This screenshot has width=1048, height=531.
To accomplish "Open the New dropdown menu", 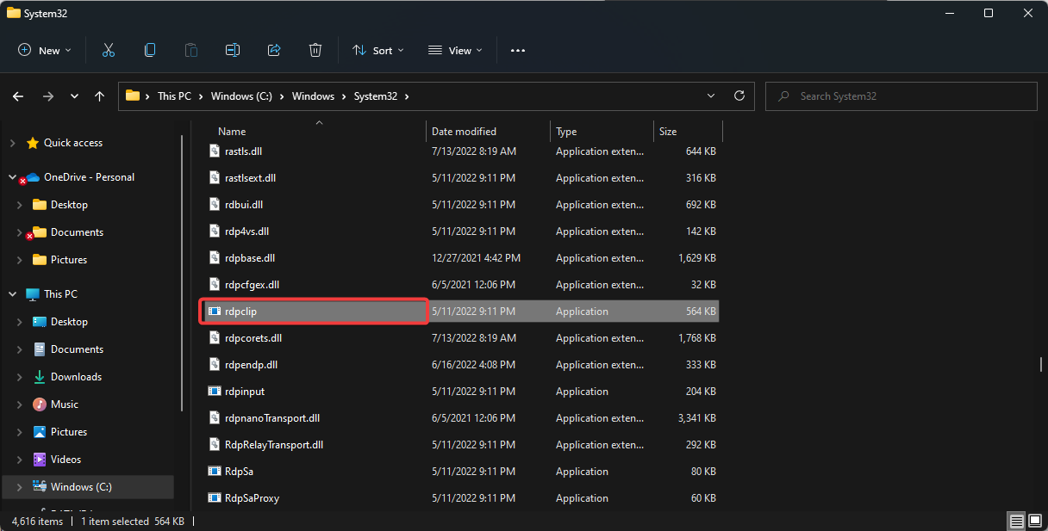I will [45, 50].
